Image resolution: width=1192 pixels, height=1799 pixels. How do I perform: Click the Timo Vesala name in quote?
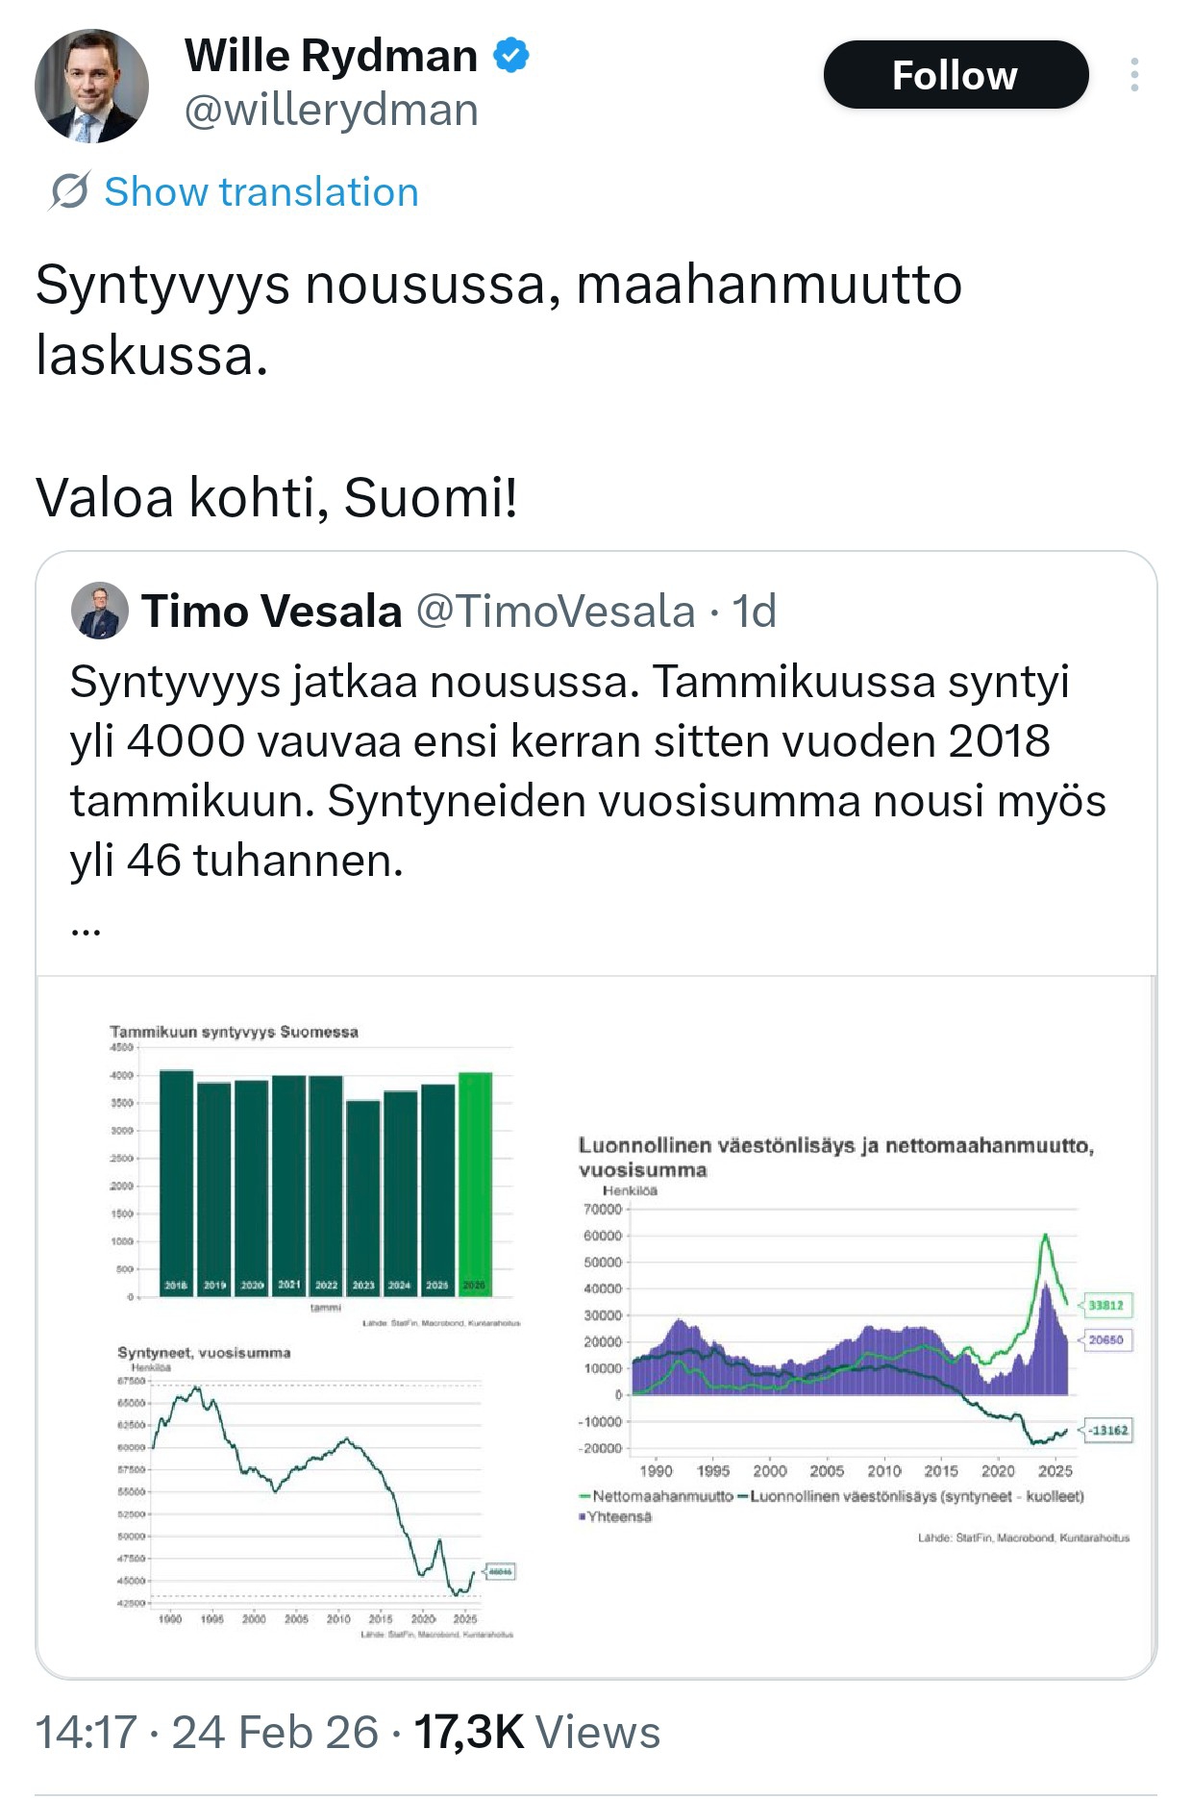pos(271,611)
